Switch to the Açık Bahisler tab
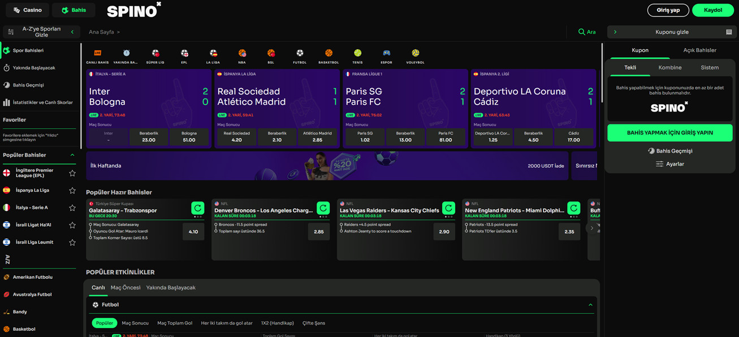The width and height of the screenshot is (739, 337). click(x=699, y=50)
